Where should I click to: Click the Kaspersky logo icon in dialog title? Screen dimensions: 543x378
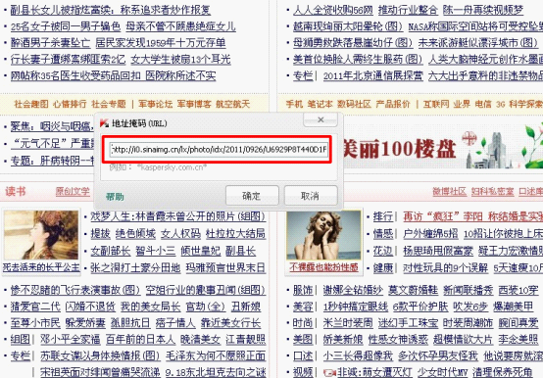104,123
